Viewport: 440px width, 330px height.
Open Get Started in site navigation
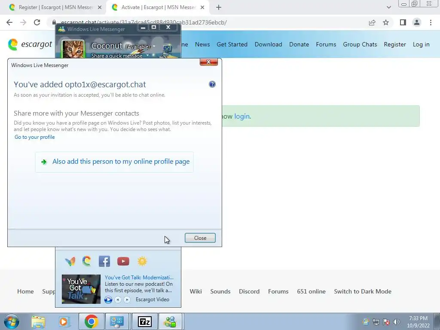232,44
